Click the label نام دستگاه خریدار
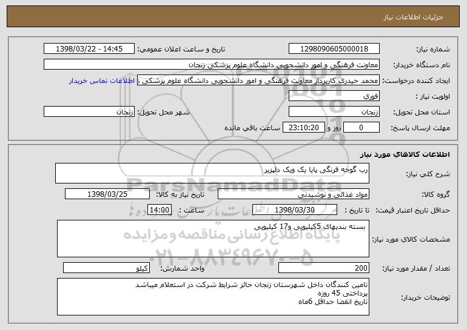Image resolution: width=467 pixels, height=330 pixels. coord(422,65)
